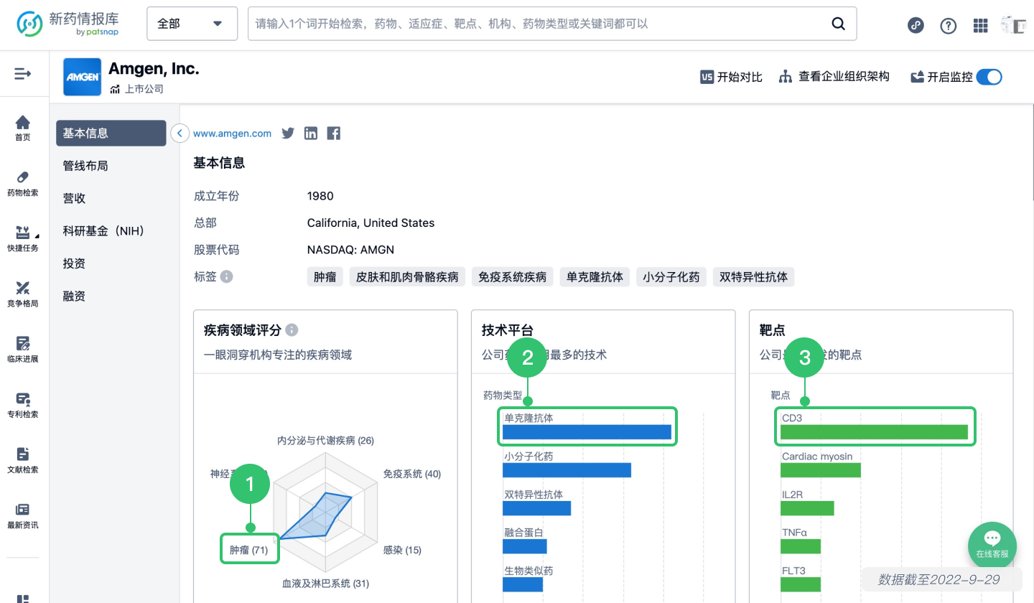Viewport: 1034px width, 603px height.
Task: Click the 上市公司 label
Action: pos(144,90)
